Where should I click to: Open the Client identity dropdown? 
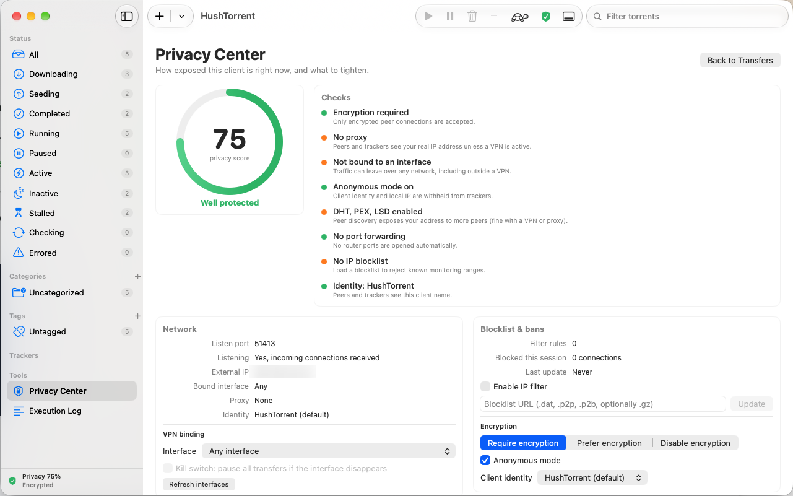click(x=592, y=477)
